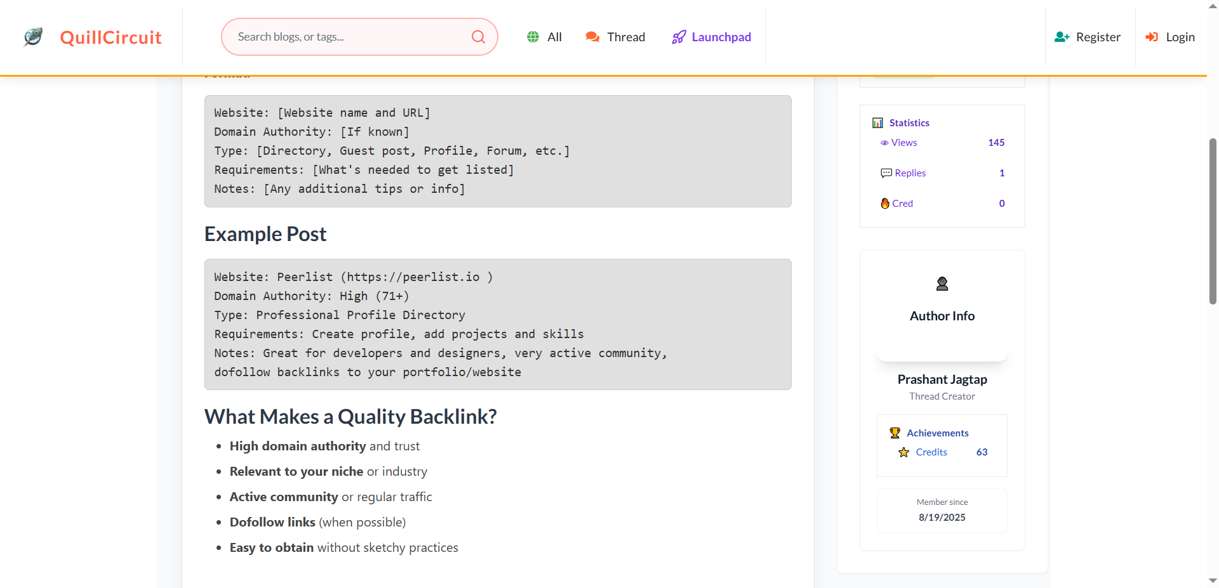1219x588 pixels.
Task: Click the magnifier search icon
Action: coord(478,37)
